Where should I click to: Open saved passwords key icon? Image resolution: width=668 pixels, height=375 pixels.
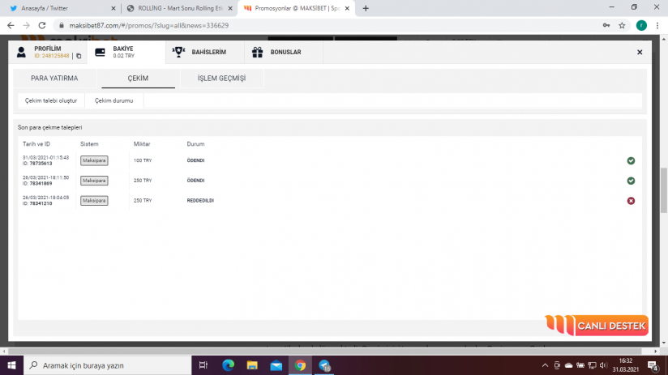pyautogui.click(x=606, y=26)
